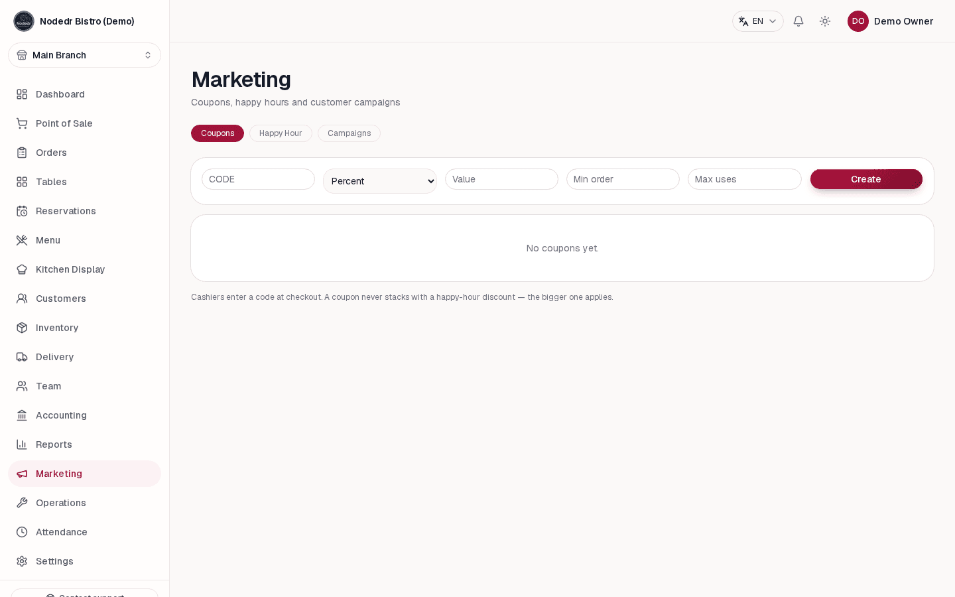Screen dimensions: 955x597
Task: Click the Kitchen Display chef hat icon
Action: click(x=22, y=269)
